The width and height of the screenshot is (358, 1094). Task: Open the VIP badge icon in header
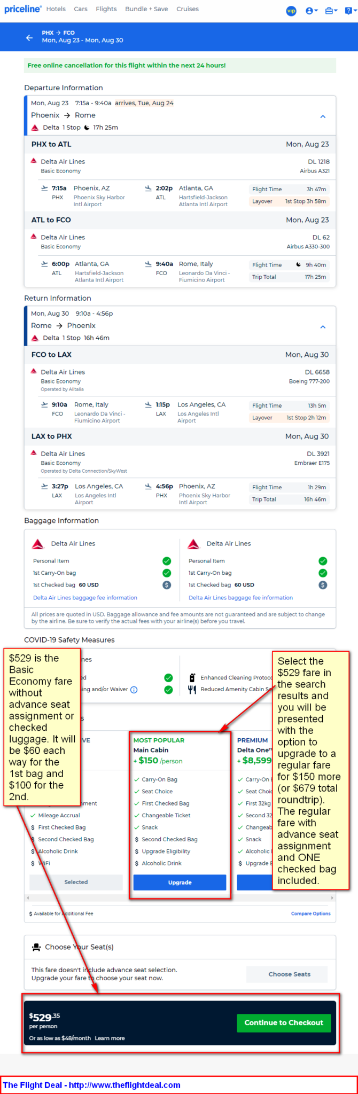click(291, 11)
